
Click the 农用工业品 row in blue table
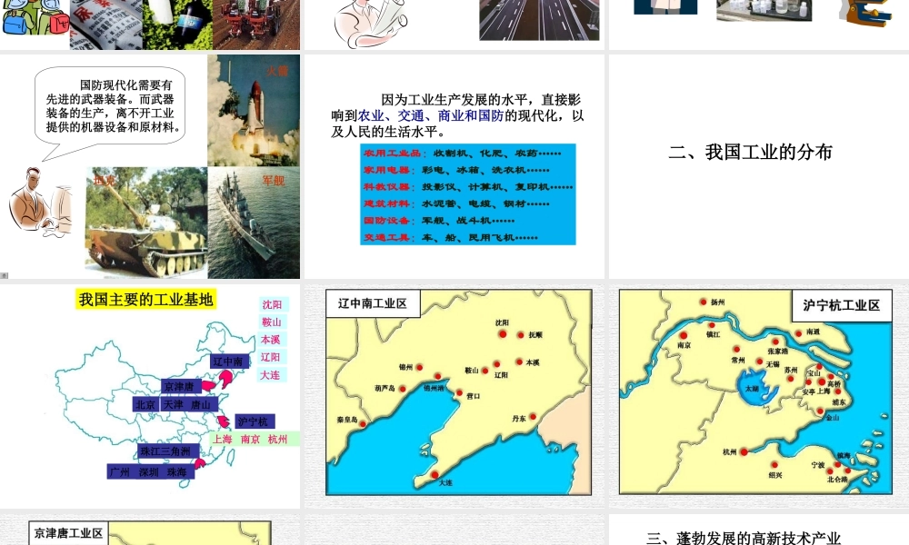coord(462,154)
